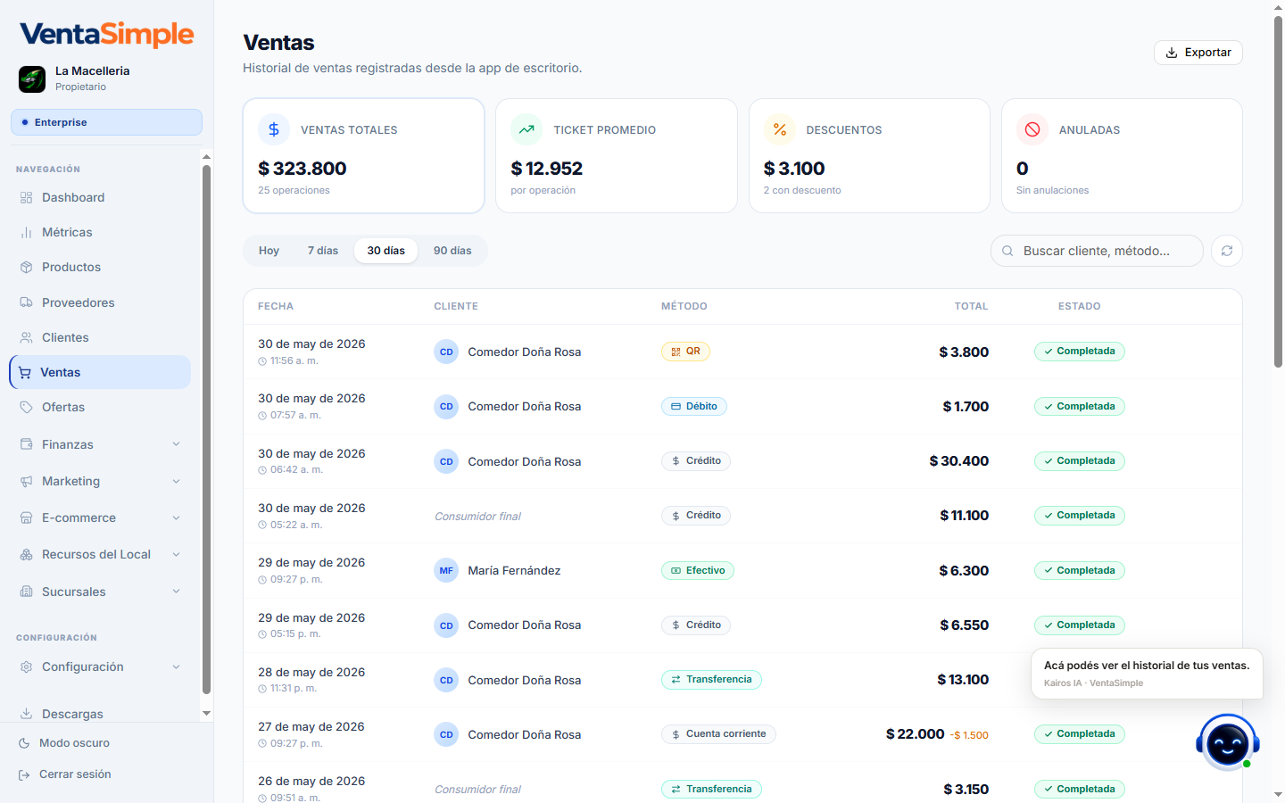Open the Dashboard page icon
This screenshot has height=803, width=1285.
tap(26, 197)
